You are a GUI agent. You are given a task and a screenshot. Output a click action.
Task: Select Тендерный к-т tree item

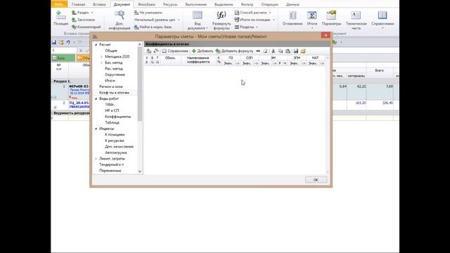[x=111, y=164]
